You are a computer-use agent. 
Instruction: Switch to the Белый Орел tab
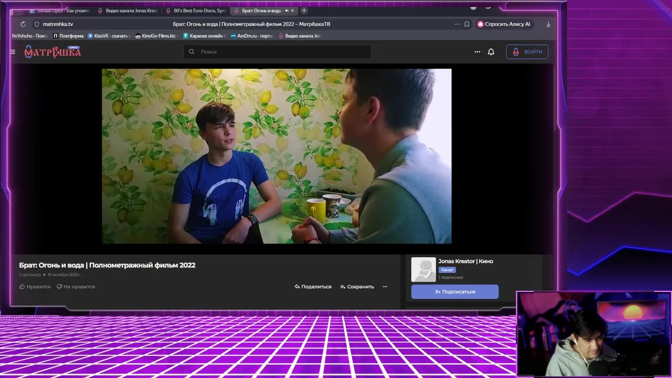(x=60, y=10)
